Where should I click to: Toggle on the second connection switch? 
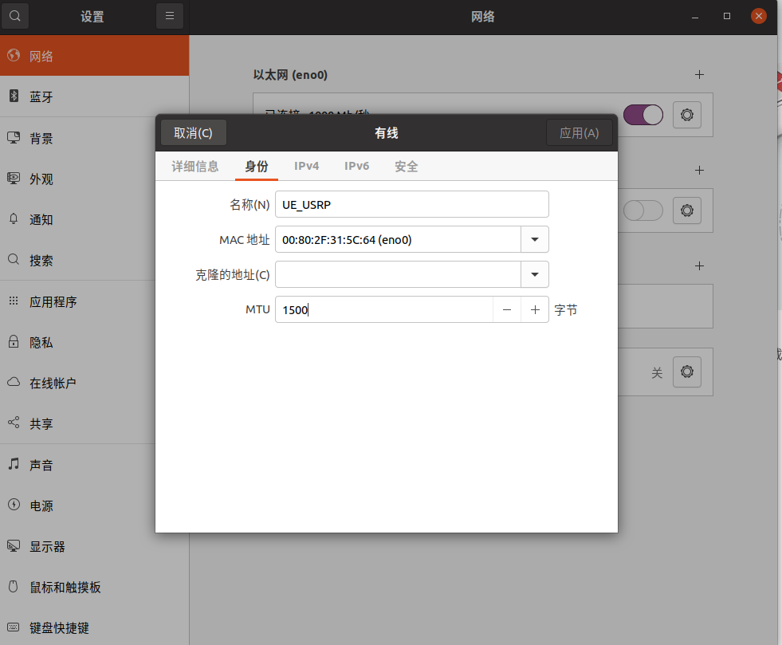(x=643, y=210)
